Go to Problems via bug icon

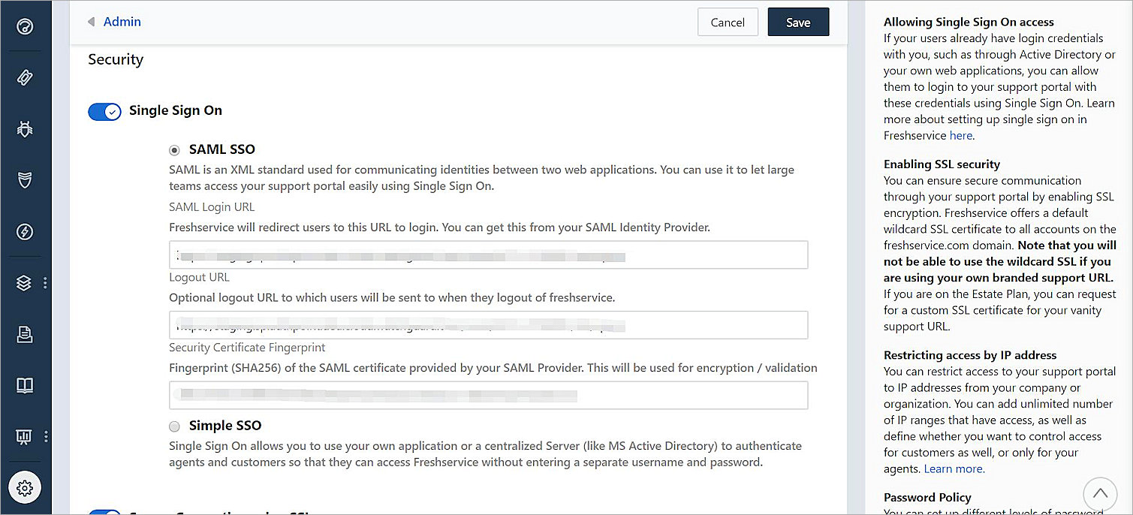[25, 129]
